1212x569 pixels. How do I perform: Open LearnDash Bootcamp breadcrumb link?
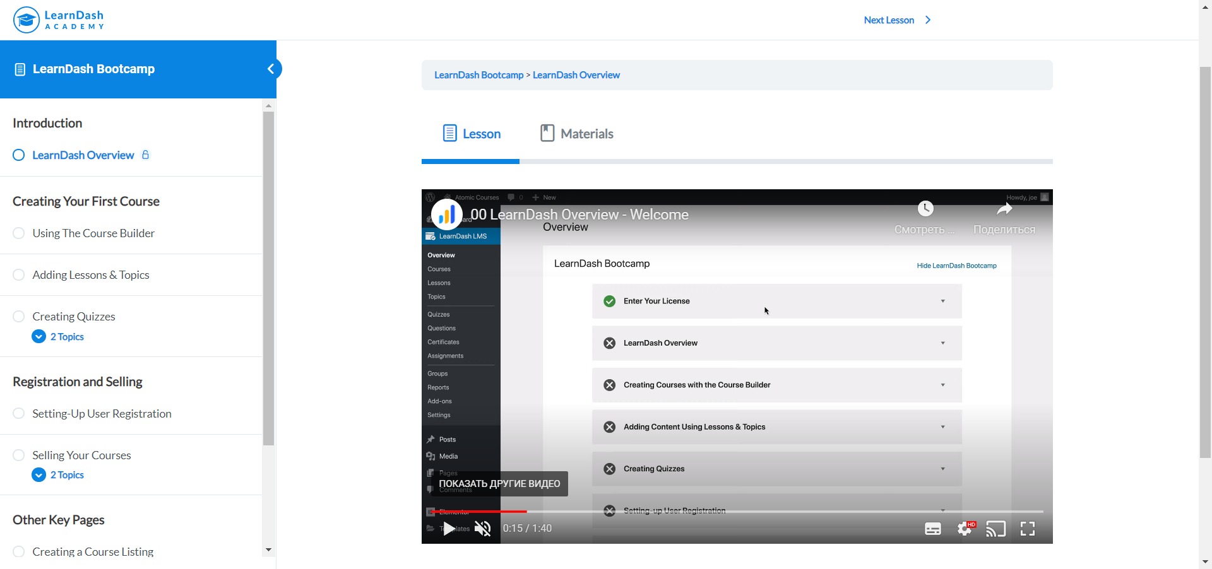tap(479, 75)
